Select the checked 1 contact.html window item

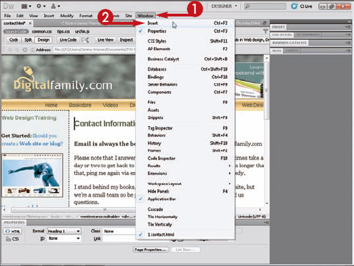click(x=185, y=234)
